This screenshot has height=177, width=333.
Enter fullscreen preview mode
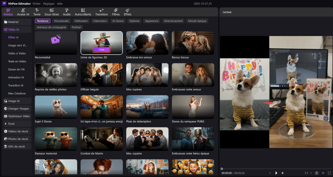pos(329,173)
